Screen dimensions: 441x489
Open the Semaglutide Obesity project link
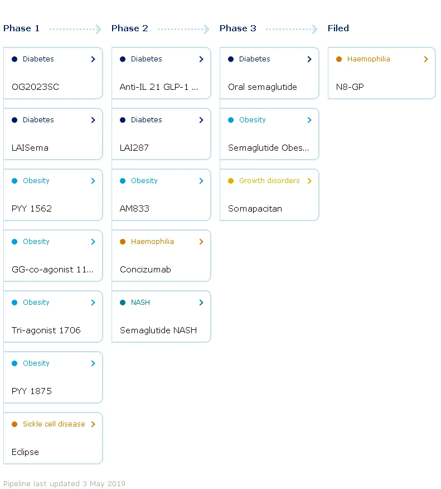(x=268, y=148)
